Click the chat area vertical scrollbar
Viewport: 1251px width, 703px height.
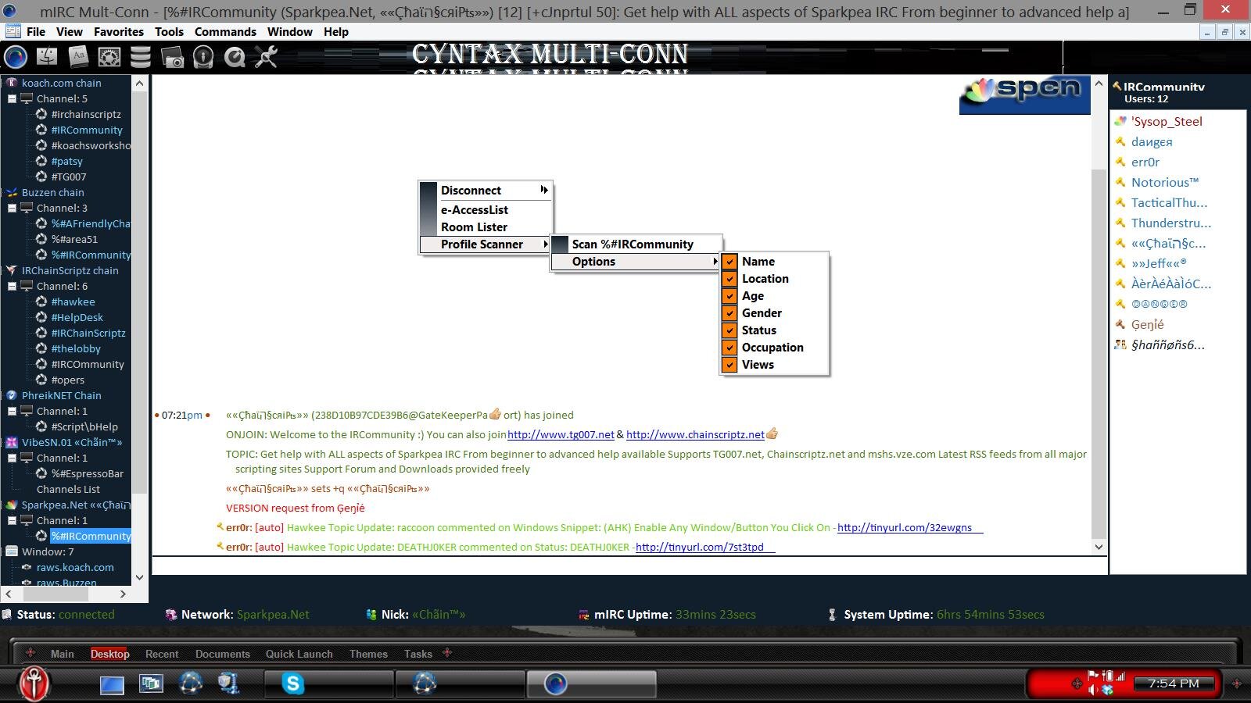tap(1099, 312)
